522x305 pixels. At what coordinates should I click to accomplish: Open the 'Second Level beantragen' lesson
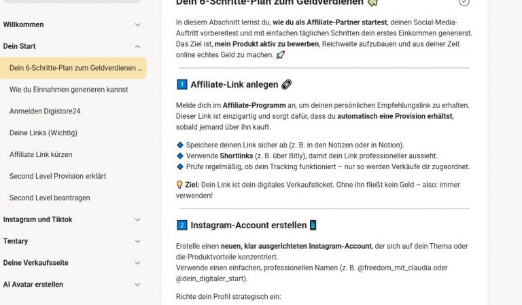click(50, 198)
